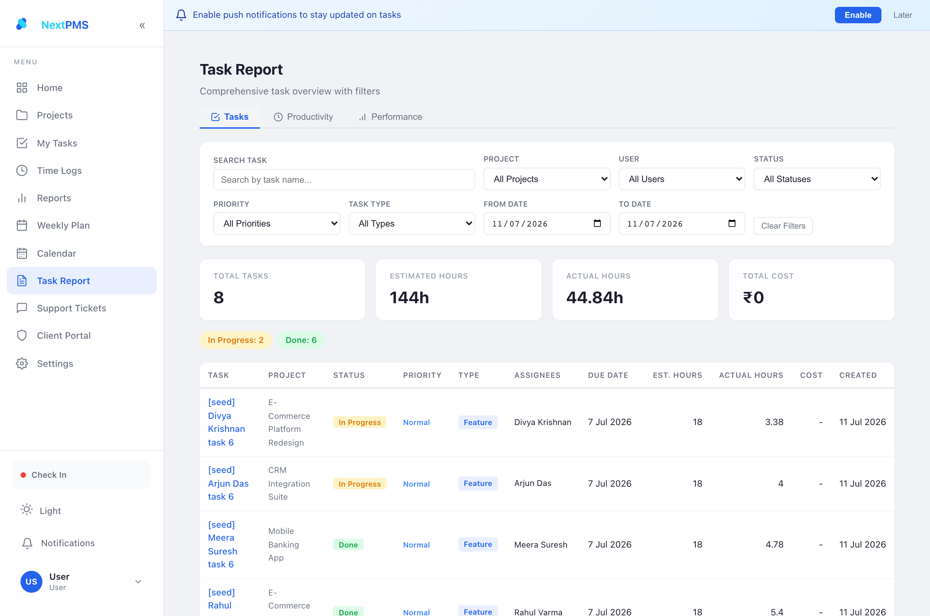The height and width of the screenshot is (616, 930).
Task: Click the Support Tickets chat icon
Action: (x=22, y=308)
